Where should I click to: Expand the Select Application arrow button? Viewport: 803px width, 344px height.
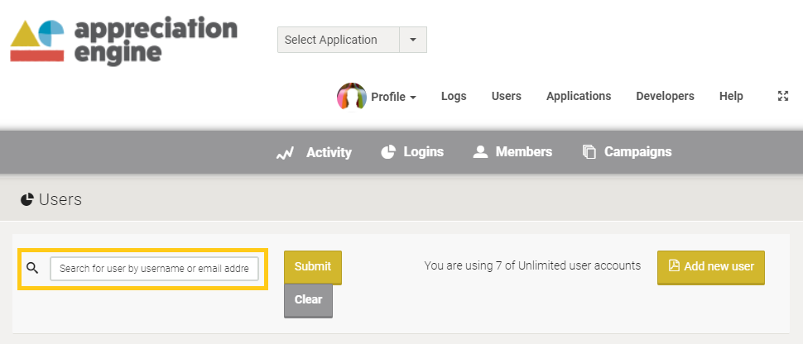tap(413, 40)
